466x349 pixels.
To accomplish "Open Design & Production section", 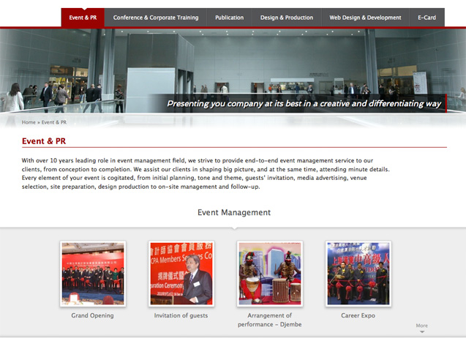I will point(286,18).
